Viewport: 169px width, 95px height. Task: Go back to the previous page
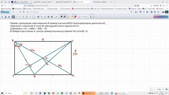point(5,6)
